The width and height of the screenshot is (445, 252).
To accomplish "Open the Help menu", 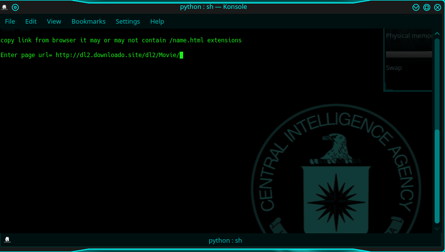I will coord(157,22).
